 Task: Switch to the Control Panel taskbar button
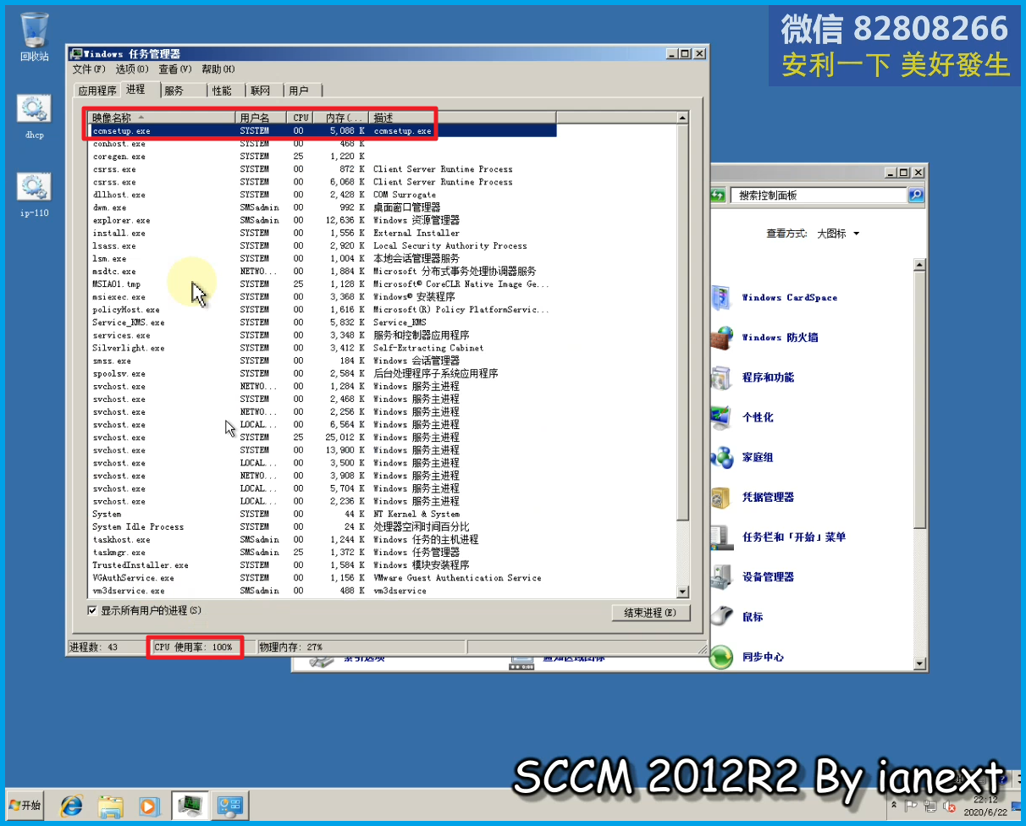pos(229,805)
